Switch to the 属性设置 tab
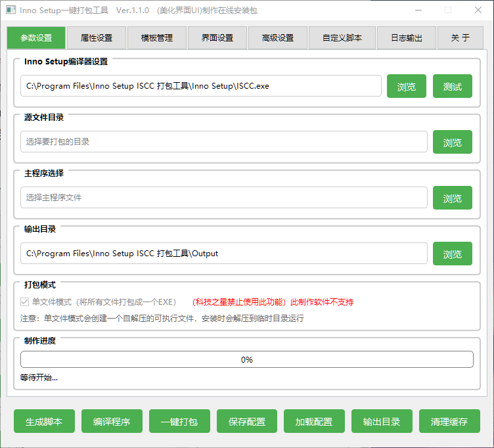This screenshot has height=448, width=494. pyautogui.click(x=96, y=38)
